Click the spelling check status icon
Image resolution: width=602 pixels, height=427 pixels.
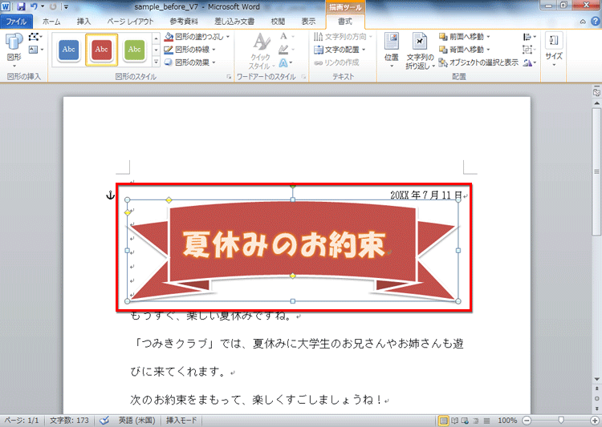click(x=104, y=421)
